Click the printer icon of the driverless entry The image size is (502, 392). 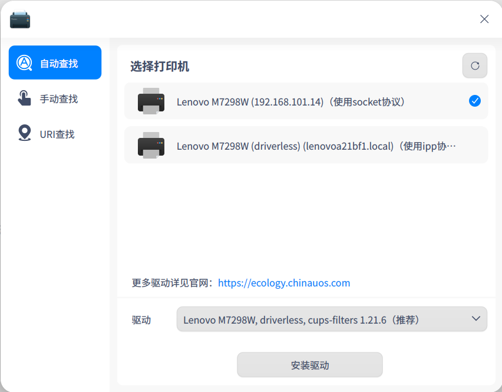(151, 145)
